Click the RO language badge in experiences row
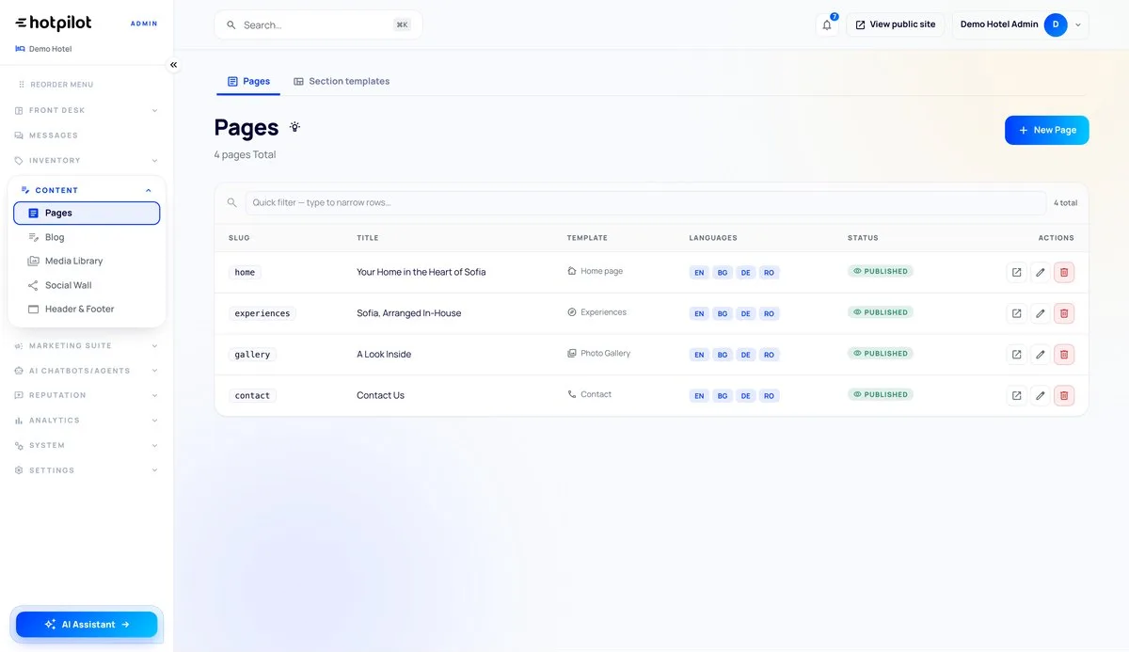The image size is (1129, 652). point(770,313)
